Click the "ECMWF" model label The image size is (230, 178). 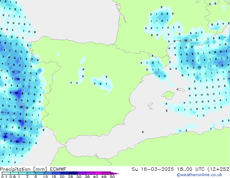(58, 169)
